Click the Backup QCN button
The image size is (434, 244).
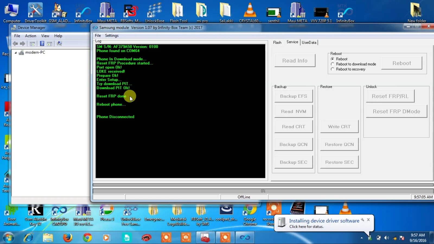[293, 145]
